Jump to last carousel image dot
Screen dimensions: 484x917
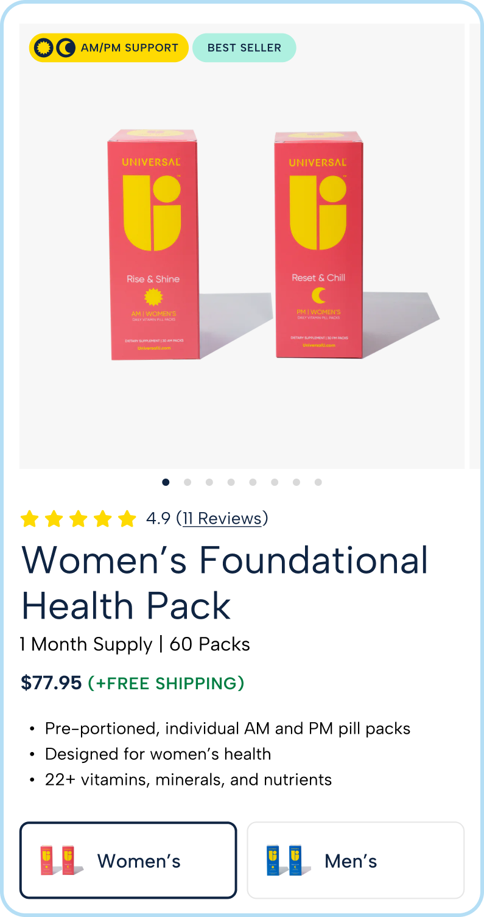(318, 482)
